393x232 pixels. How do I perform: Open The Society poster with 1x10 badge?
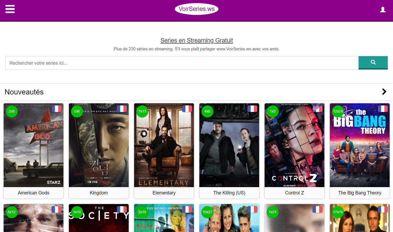tap(99, 218)
